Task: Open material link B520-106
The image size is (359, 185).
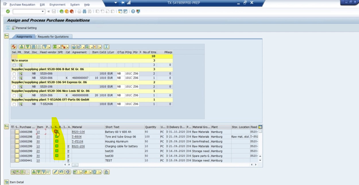Action: [78, 132]
